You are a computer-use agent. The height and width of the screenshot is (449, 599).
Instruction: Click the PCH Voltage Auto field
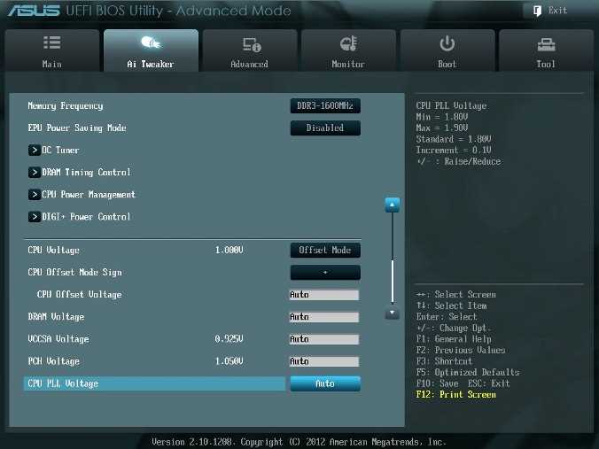(324, 361)
